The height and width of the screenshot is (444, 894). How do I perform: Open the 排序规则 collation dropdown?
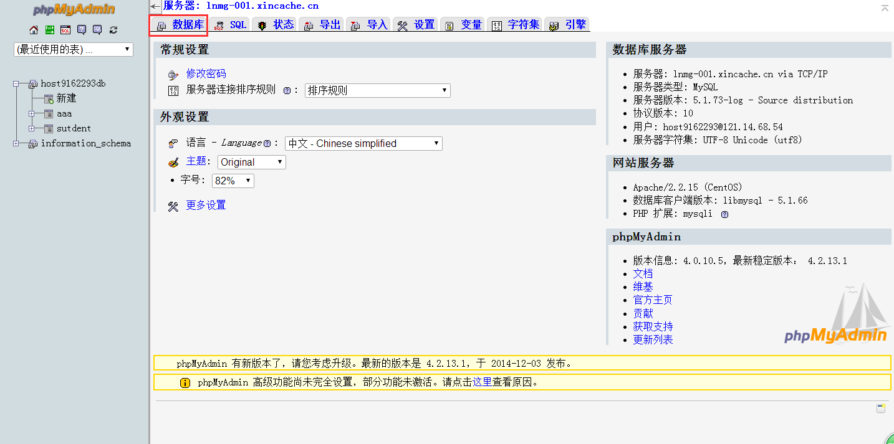point(378,90)
